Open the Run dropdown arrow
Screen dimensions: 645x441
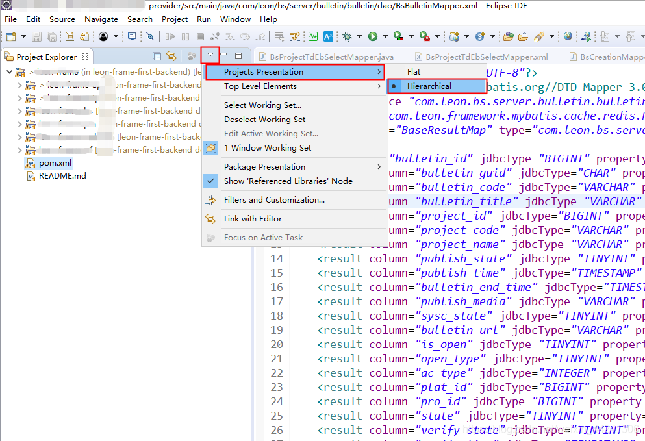click(x=385, y=36)
